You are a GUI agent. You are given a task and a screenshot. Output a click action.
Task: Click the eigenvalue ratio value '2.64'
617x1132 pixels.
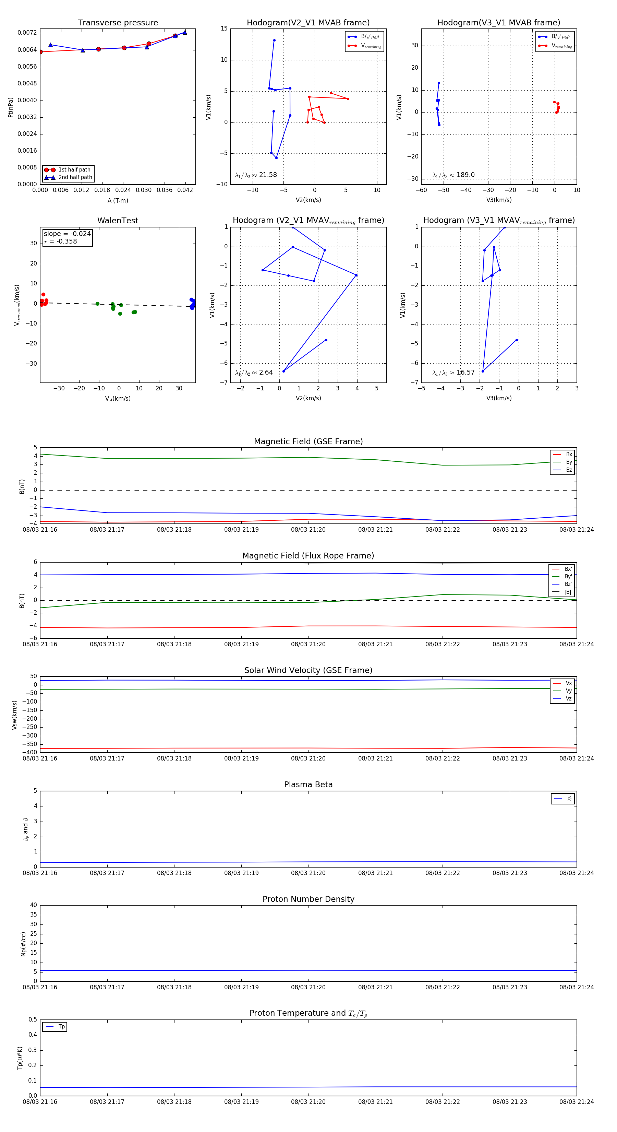266,373
